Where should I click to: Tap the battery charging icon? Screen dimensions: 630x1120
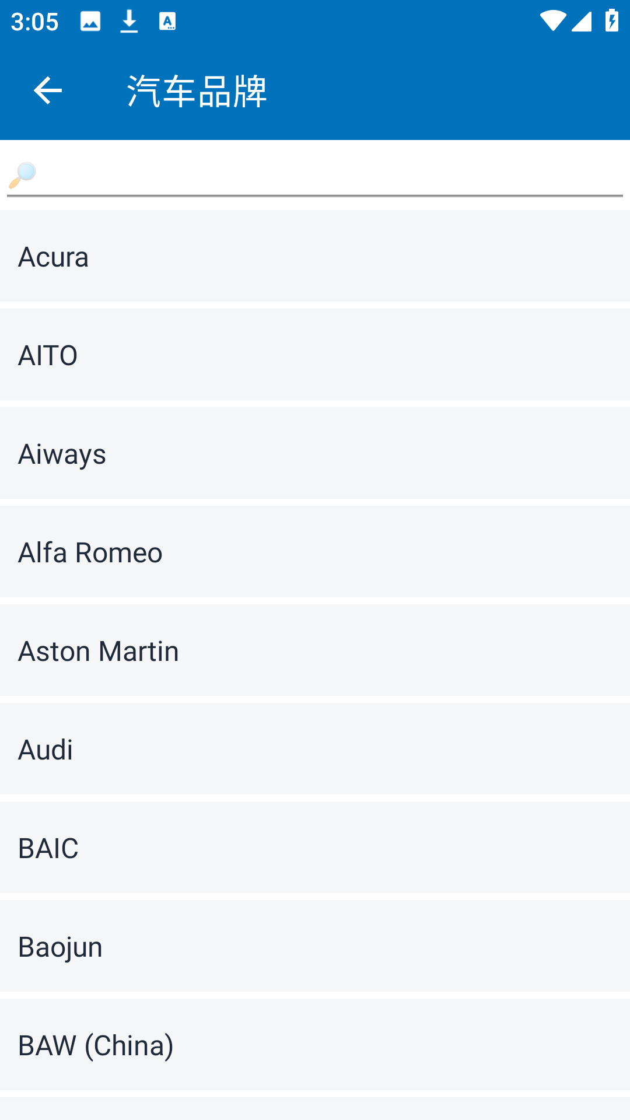click(x=611, y=22)
